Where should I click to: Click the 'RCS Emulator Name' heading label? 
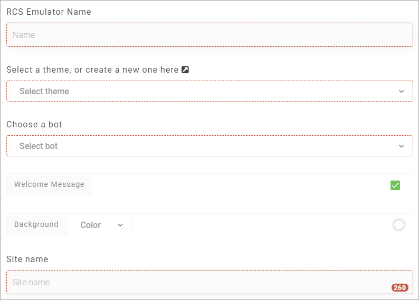49,12
